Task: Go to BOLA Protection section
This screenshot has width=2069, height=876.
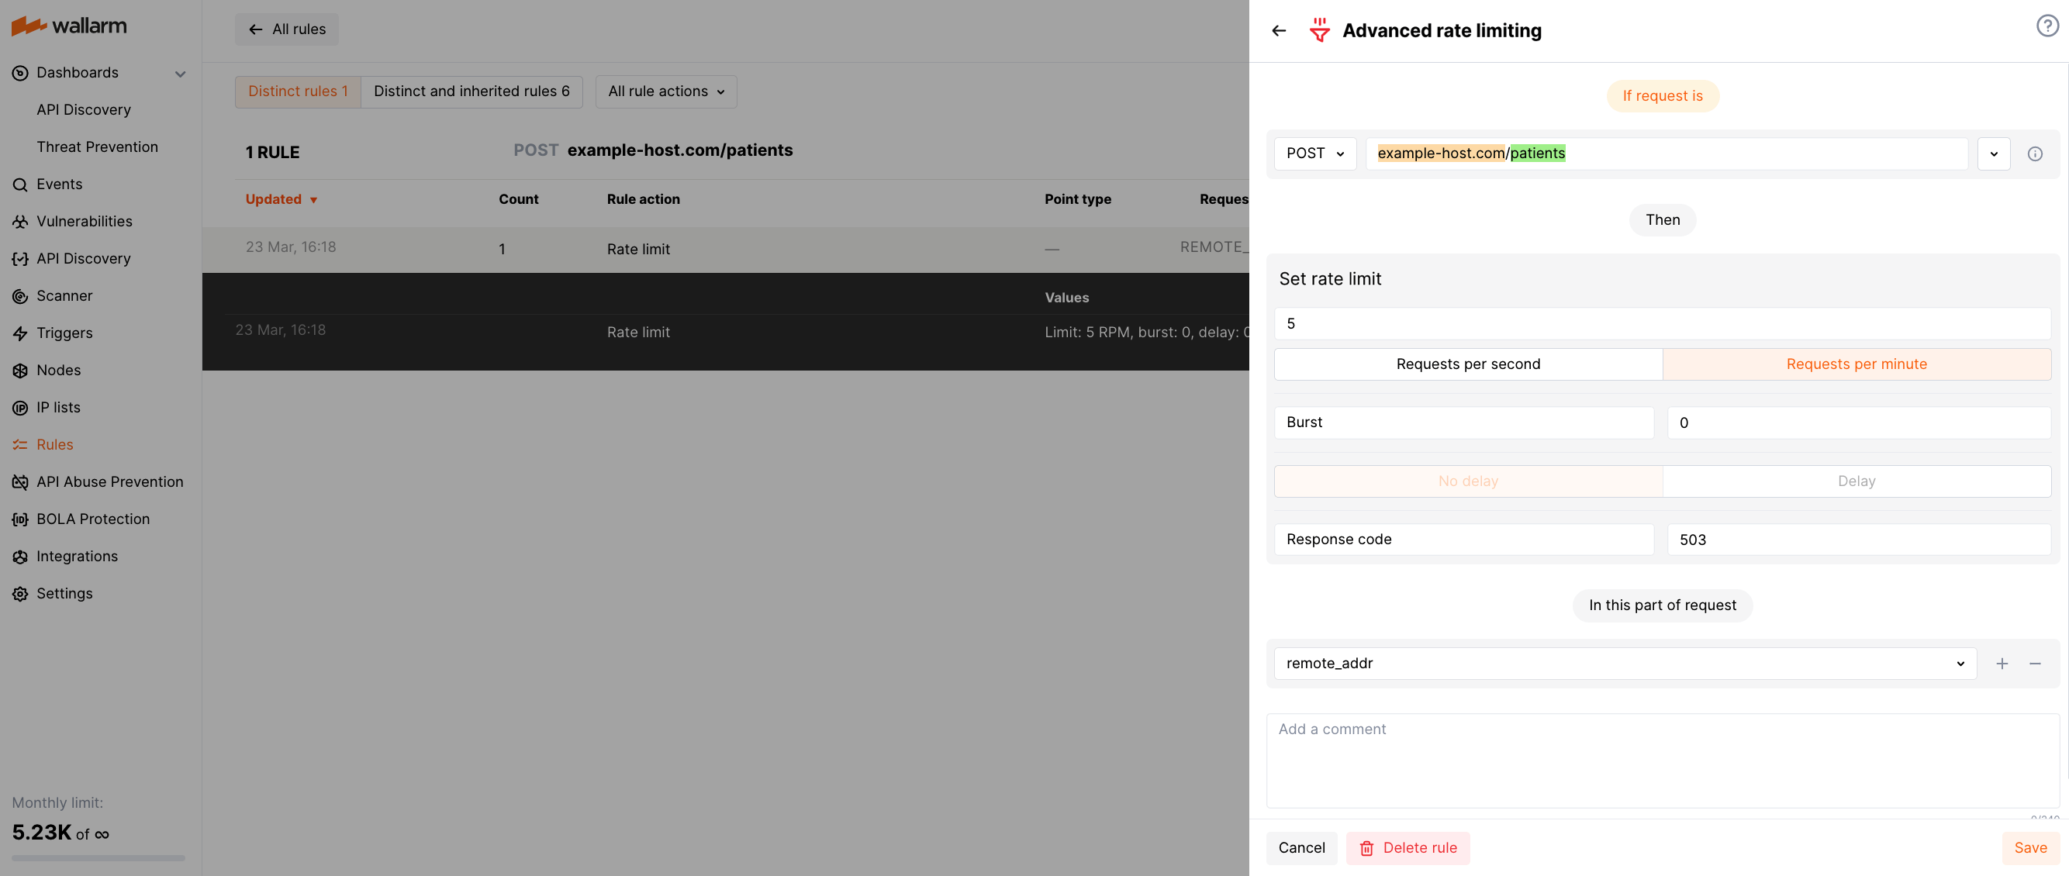Action: (92, 519)
